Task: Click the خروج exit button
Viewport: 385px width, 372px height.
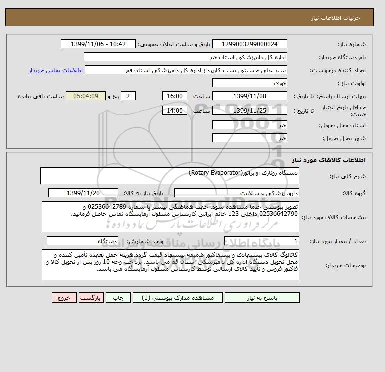Action: [64, 298]
